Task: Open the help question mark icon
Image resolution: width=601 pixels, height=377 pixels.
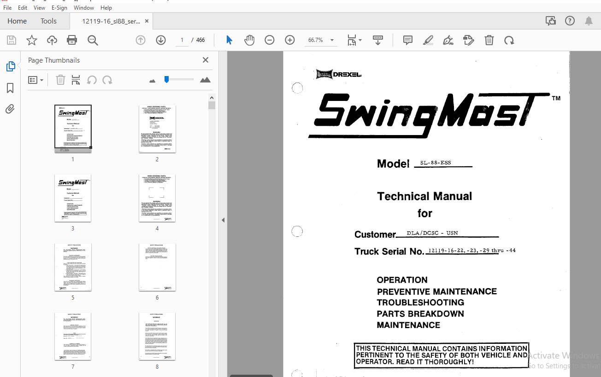Action: (570, 21)
